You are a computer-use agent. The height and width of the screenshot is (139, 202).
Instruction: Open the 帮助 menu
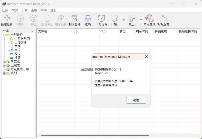(x=44, y=10)
